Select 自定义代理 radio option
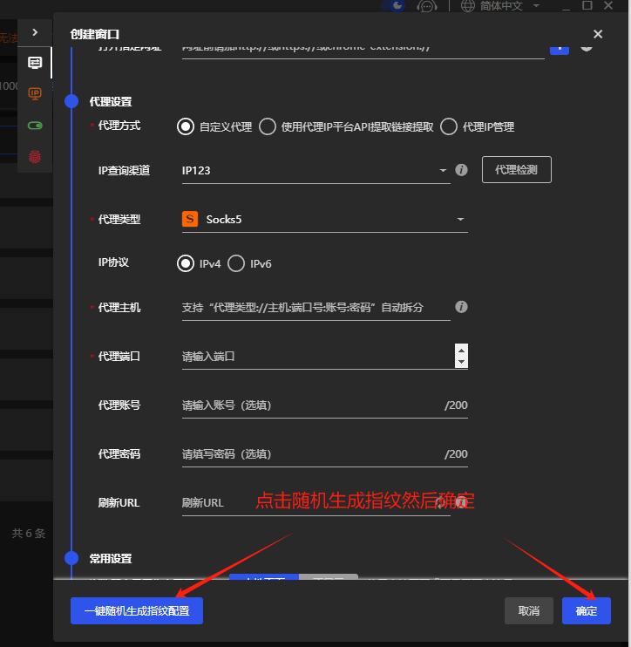This screenshot has width=631, height=647. click(186, 126)
